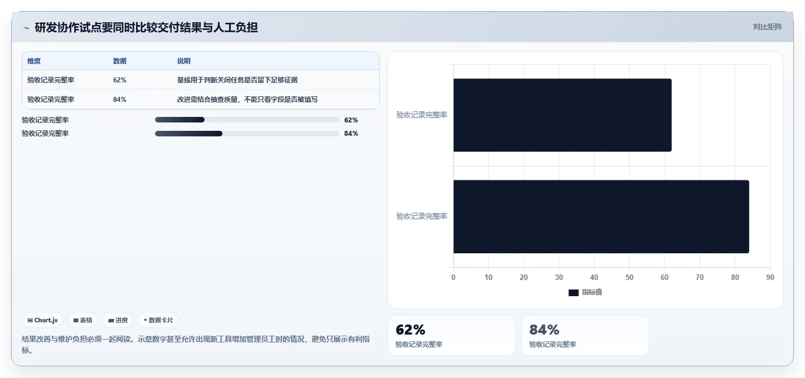The width and height of the screenshot is (805, 378).
Task: Click the 84% cell in the table
Action: (x=120, y=100)
